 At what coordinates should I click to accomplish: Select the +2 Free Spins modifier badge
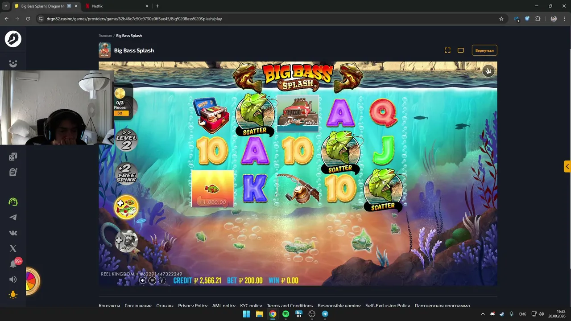(x=126, y=173)
